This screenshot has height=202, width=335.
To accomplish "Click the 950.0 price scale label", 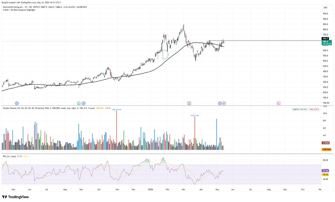I will click(325, 14).
